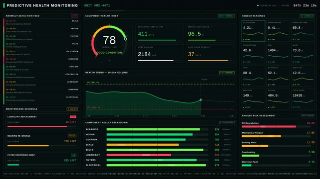Open the sensor card reading 73.6
The image size is (320, 179).
tap(303, 53)
